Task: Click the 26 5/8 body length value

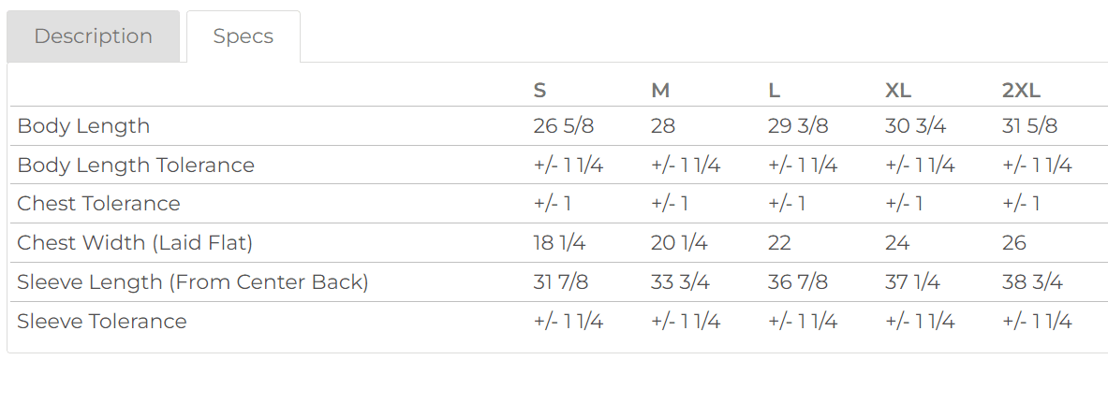Action: coord(561,126)
